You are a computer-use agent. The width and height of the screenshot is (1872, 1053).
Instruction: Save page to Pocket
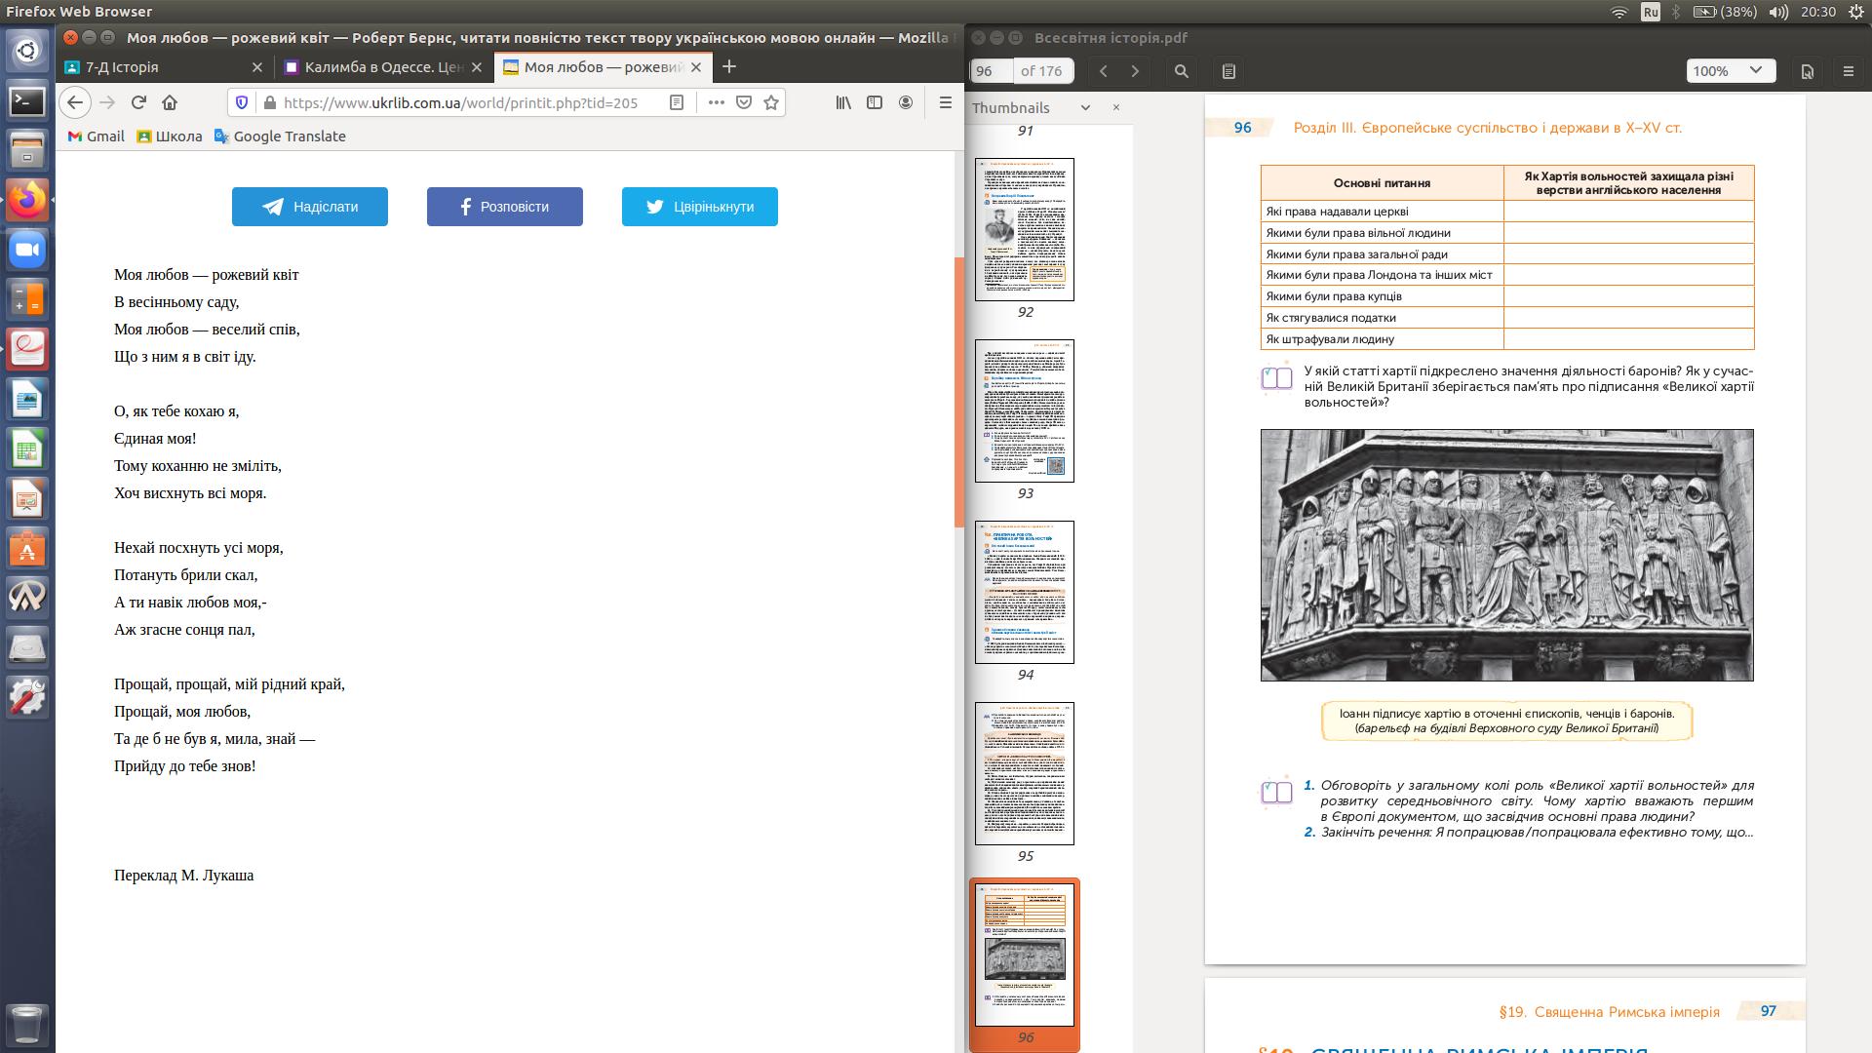click(x=744, y=102)
